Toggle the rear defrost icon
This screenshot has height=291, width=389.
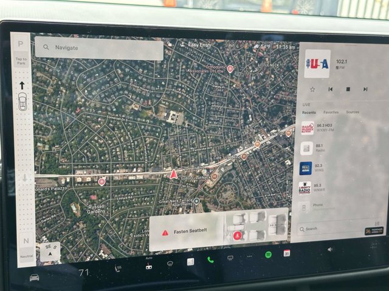pos(230,258)
